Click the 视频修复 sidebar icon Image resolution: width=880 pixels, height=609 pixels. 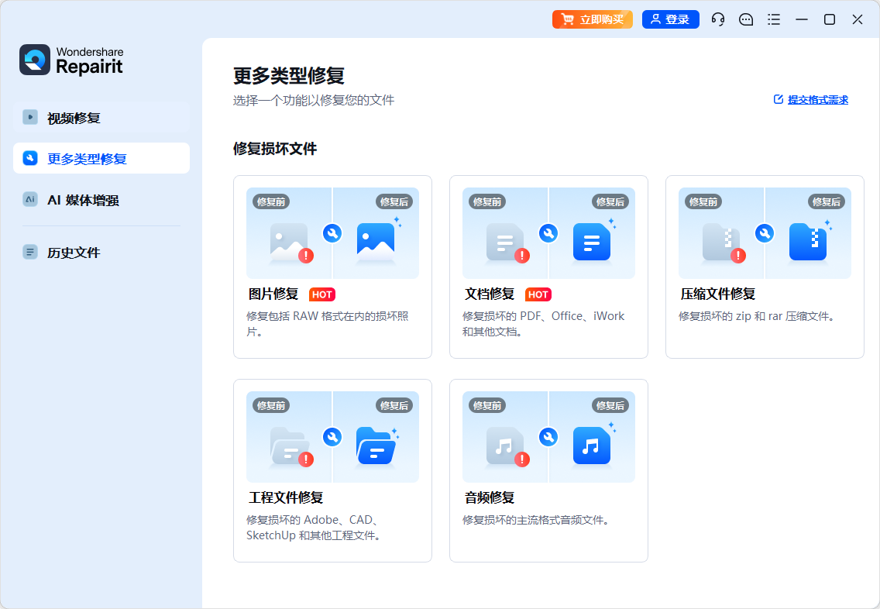30,118
